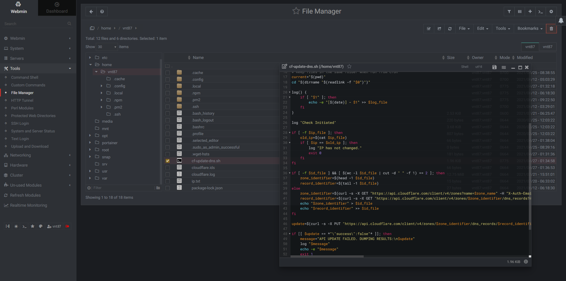566x281 pixels.
Task: Open the terminal icon in top-right toolbar
Action: [540, 11]
